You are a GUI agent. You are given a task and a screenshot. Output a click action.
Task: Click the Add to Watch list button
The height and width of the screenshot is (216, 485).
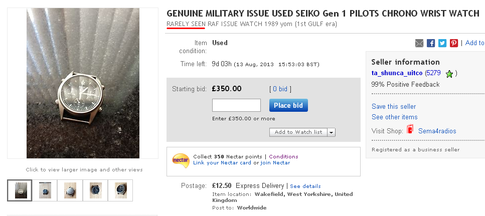[298, 132]
